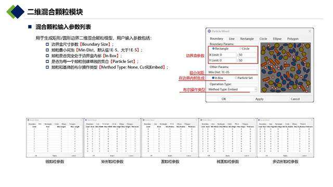This screenshot has width=333, height=187.
Task: Click the dialog screenshot captioned 多边形颗粒参数
Action: pos(286,138)
